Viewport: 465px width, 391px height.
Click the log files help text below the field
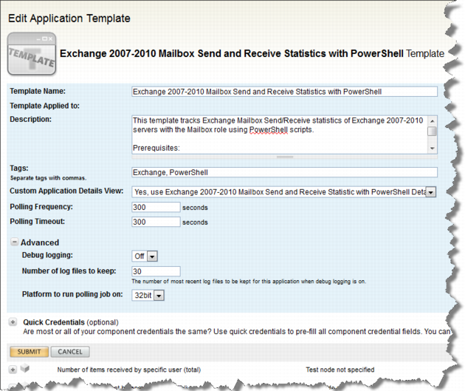249,282
